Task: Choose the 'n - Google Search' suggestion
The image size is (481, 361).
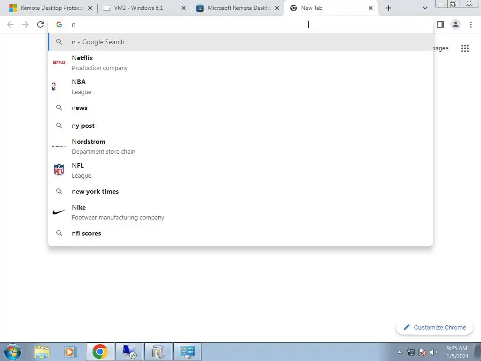Action: (x=240, y=42)
